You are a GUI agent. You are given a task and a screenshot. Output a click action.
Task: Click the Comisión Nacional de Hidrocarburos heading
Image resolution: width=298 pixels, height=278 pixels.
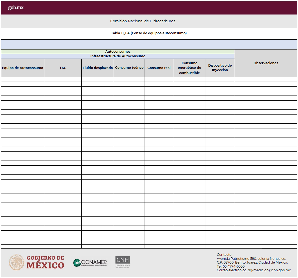coord(142,21)
